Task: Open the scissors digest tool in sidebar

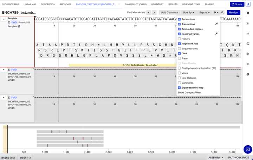Action: pos(248,24)
